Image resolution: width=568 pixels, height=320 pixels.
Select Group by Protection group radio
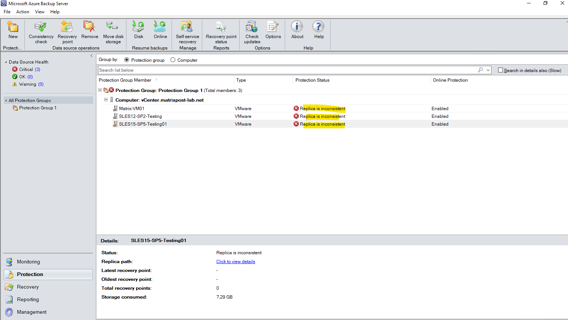[127, 60]
